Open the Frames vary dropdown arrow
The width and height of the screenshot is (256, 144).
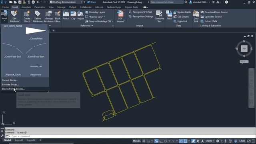tap(104, 17)
